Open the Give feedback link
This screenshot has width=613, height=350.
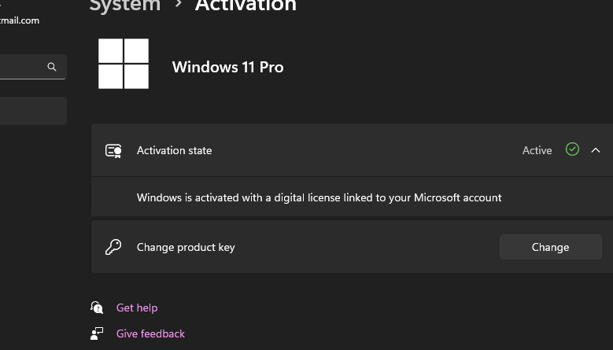click(x=150, y=333)
